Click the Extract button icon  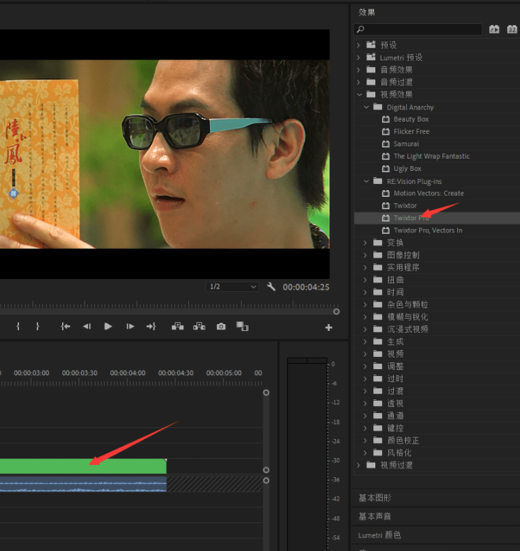pyautogui.click(x=199, y=326)
